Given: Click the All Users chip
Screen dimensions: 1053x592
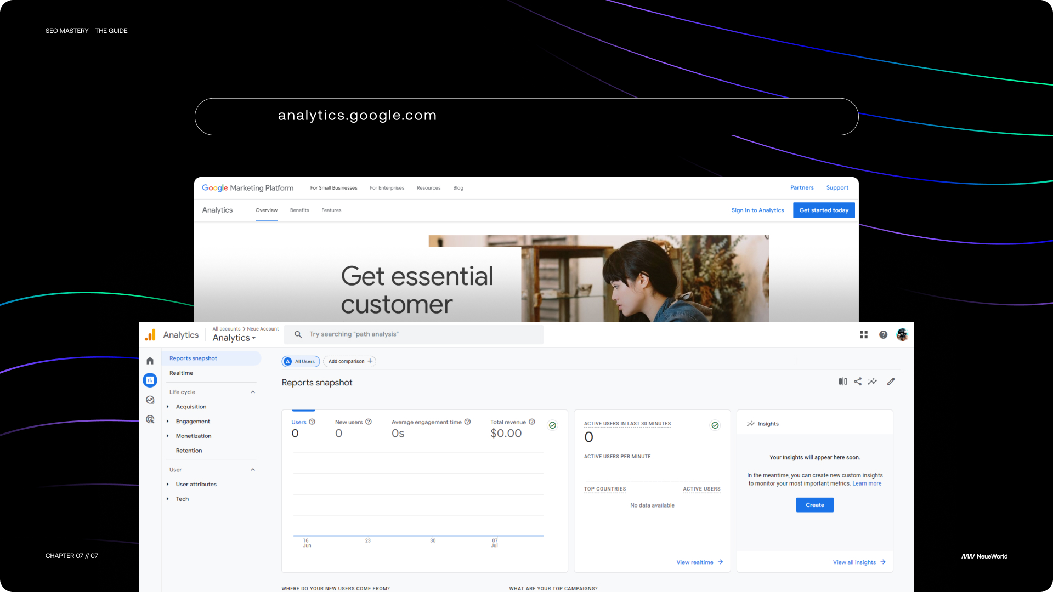Looking at the screenshot, I should [301, 361].
